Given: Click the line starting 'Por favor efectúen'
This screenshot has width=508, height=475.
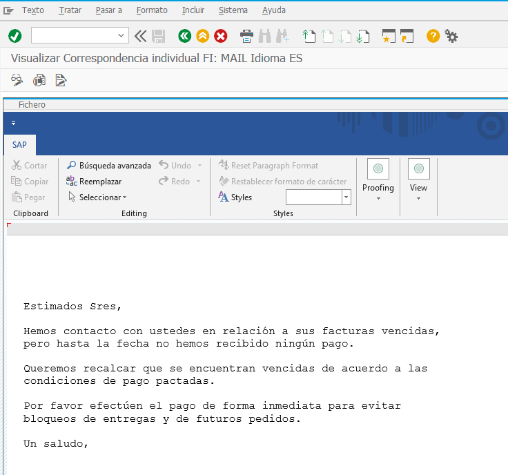Looking at the screenshot, I should (212, 406).
